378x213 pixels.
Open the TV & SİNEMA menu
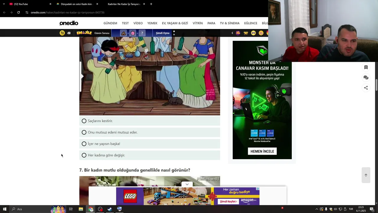pos(230,23)
